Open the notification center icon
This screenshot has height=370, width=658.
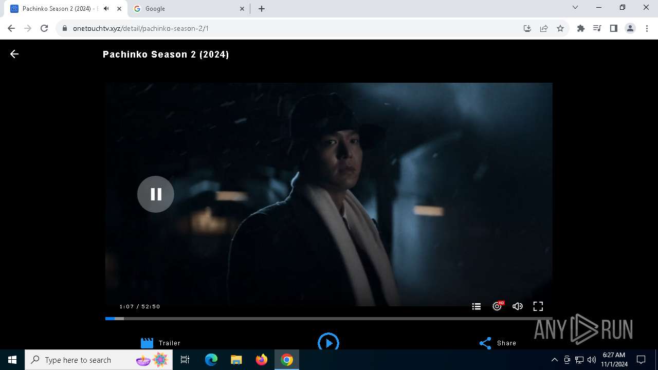pos(641,360)
